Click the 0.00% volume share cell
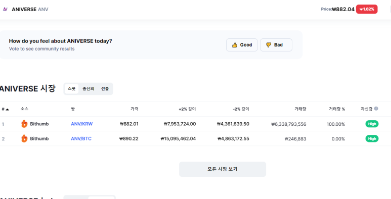This screenshot has height=199, width=391. tap(338, 139)
